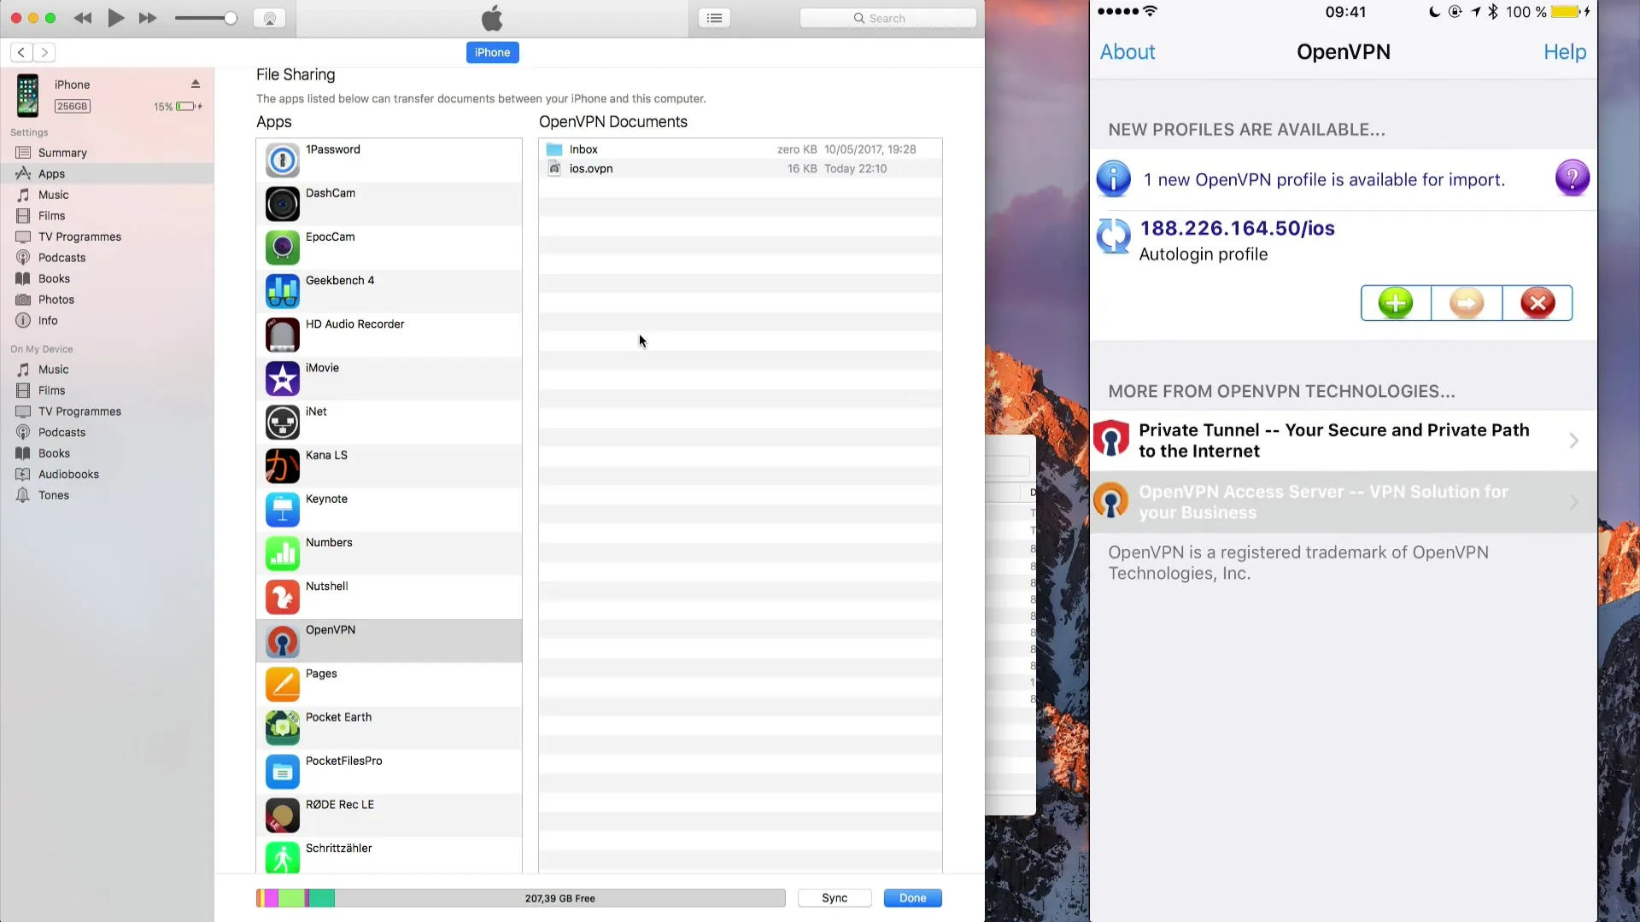
Task: Open OpenVPN Access Server row
Action: [1344, 502]
